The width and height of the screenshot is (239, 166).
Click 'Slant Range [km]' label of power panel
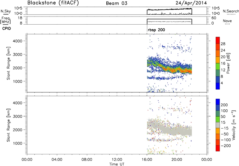[x=8, y=63]
